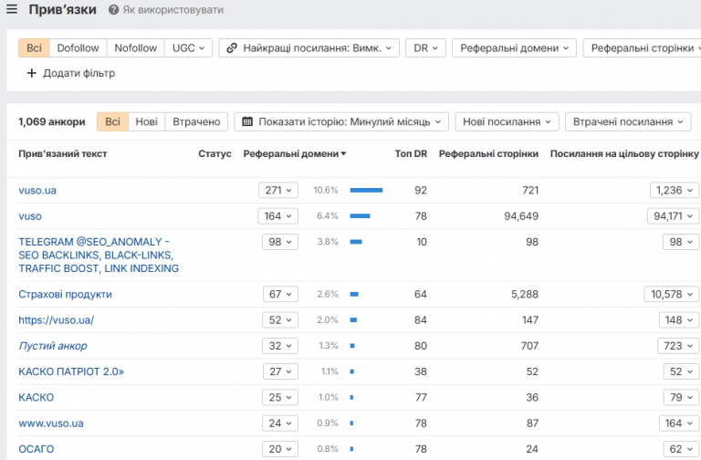Expand target page links 10,578 dropdown

(x=672, y=294)
